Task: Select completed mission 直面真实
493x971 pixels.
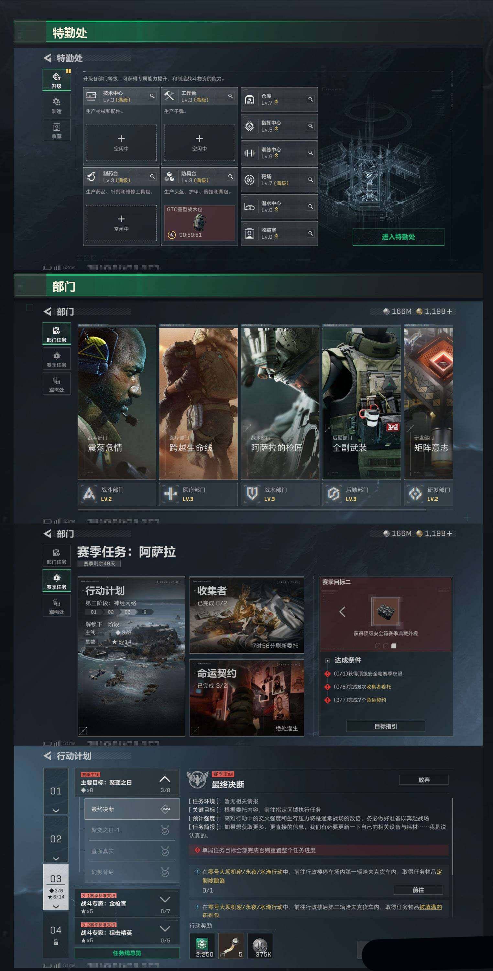Action: pos(132,851)
